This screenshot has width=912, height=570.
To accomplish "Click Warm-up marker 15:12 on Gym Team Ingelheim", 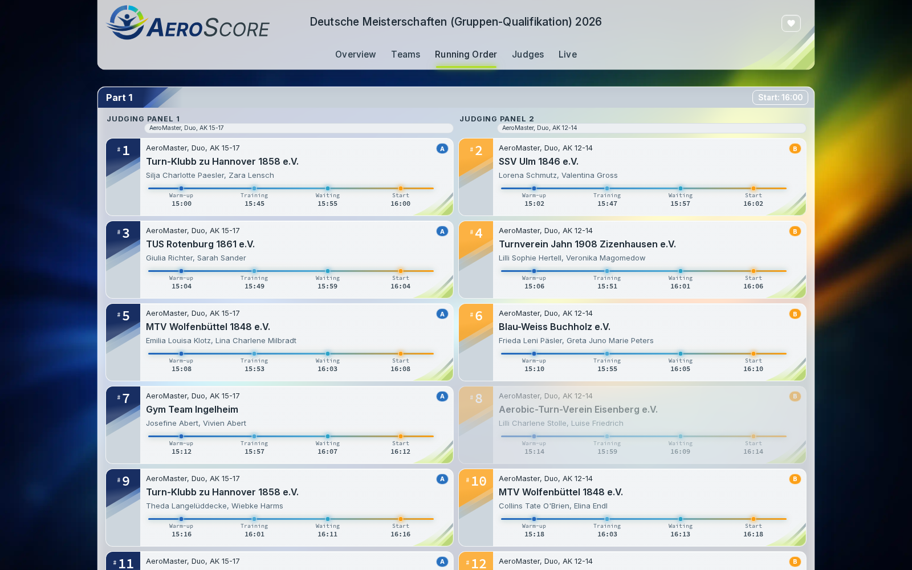I will click(181, 436).
